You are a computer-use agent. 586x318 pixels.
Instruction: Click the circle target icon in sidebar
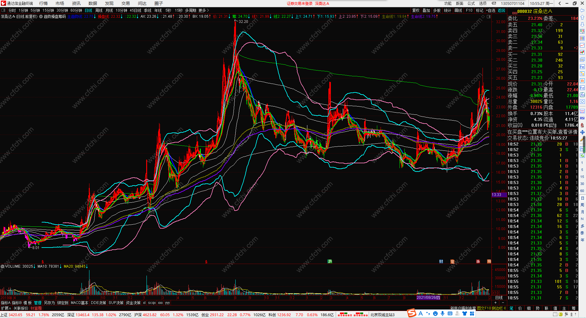tap(582, 102)
